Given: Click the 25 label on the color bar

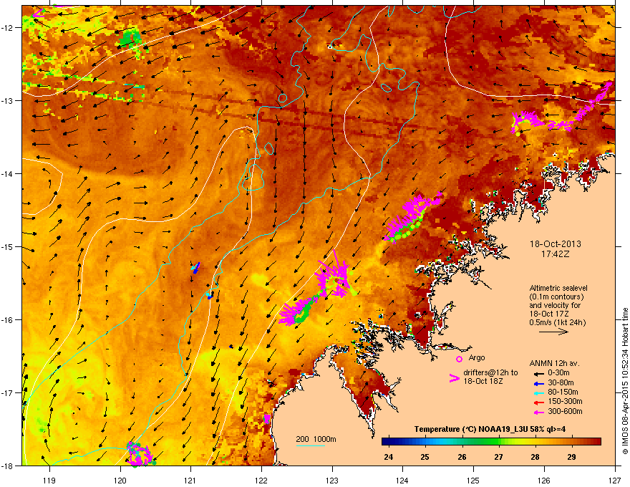Looking at the screenshot, I should [425, 457].
